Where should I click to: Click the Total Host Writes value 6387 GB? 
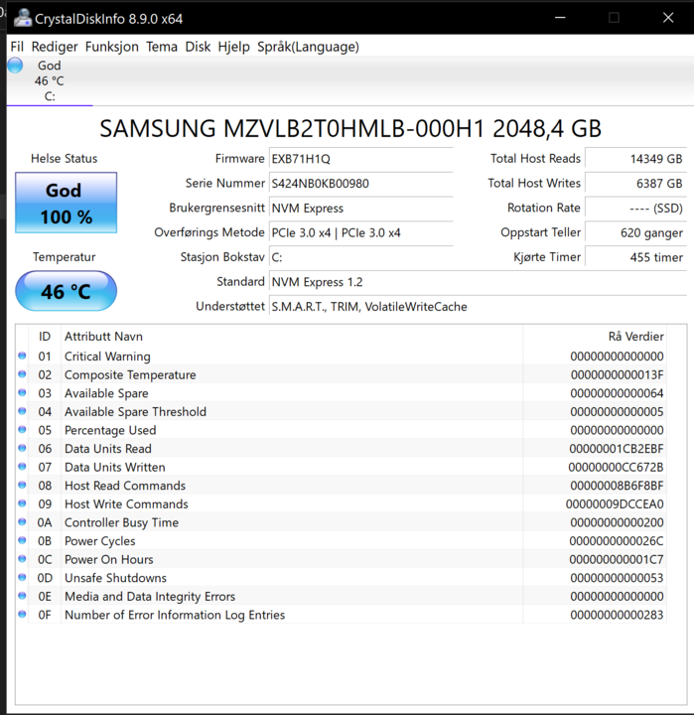[x=635, y=184]
